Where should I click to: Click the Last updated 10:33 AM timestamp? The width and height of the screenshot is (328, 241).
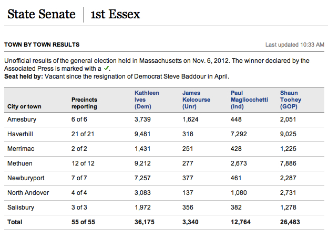[x=295, y=45]
